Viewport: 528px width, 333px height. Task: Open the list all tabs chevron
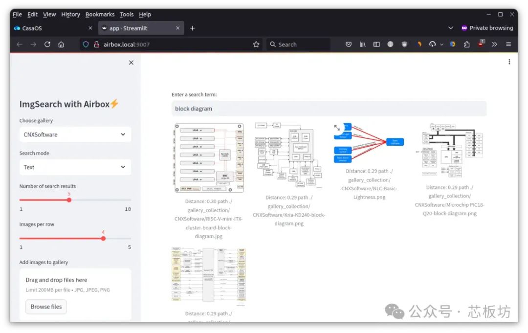[450, 28]
